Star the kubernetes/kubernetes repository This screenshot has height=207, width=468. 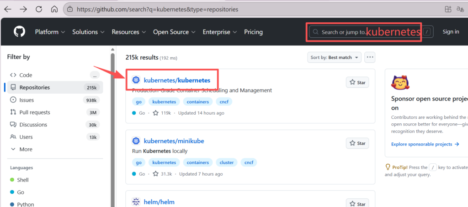pos(357,82)
